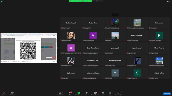The height and width of the screenshot is (96, 172).
Task: Click muted mic icon beside Mega Victoria label
Action: click(x=149, y=53)
